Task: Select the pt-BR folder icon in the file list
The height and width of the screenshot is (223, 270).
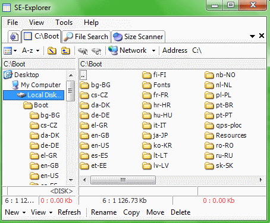Action: [209, 106]
